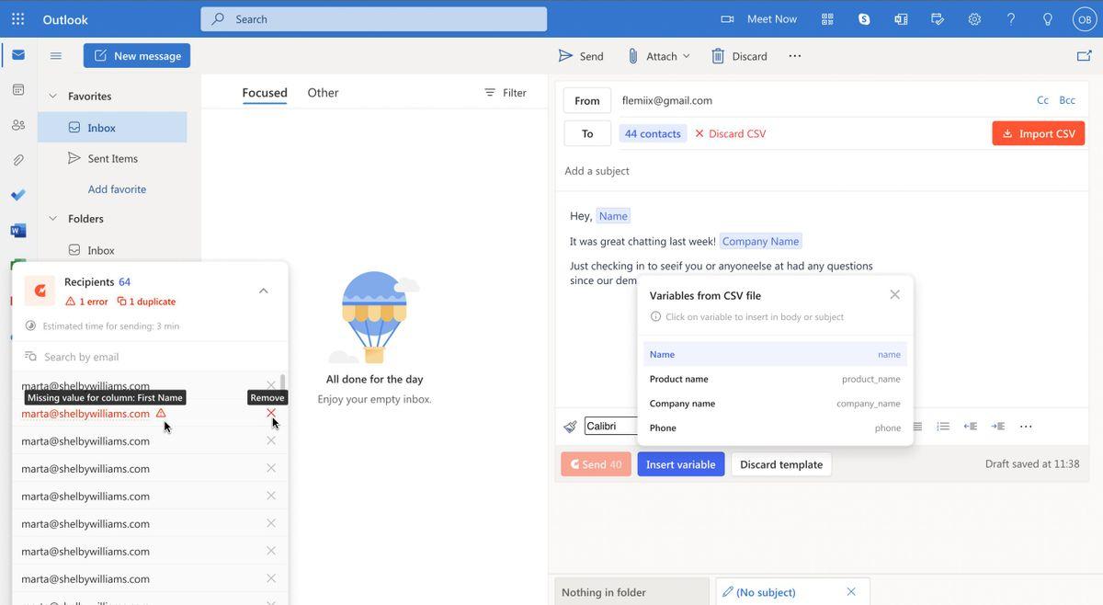Click the increase indent icon
1103x605 pixels.
(998, 427)
